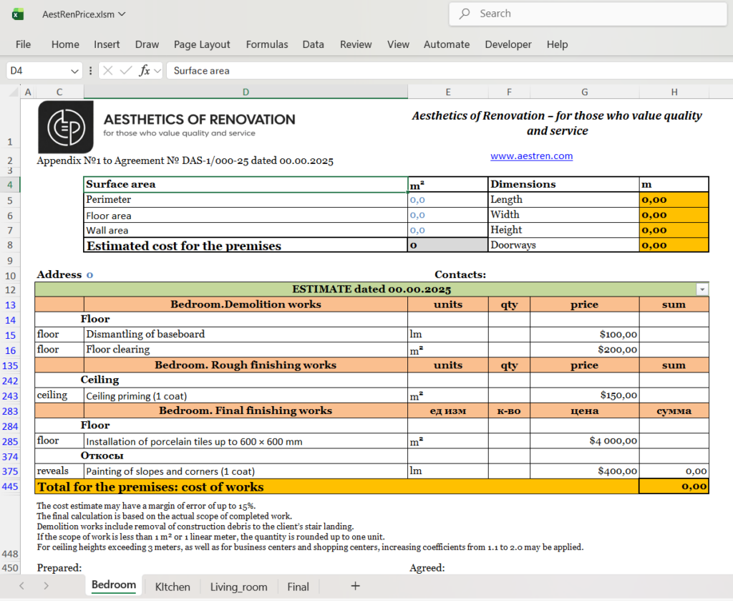This screenshot has height=601, width=733.
Task: Select the Floor clearing cell
Action: pyautogui.click(x=246, y=350)
